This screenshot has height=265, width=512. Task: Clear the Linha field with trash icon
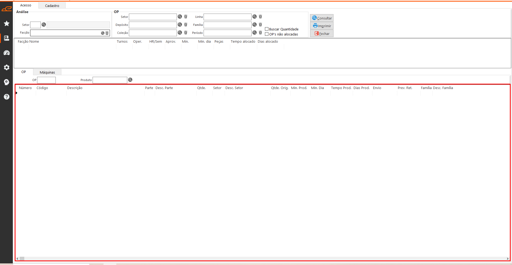tap(260, 17)
